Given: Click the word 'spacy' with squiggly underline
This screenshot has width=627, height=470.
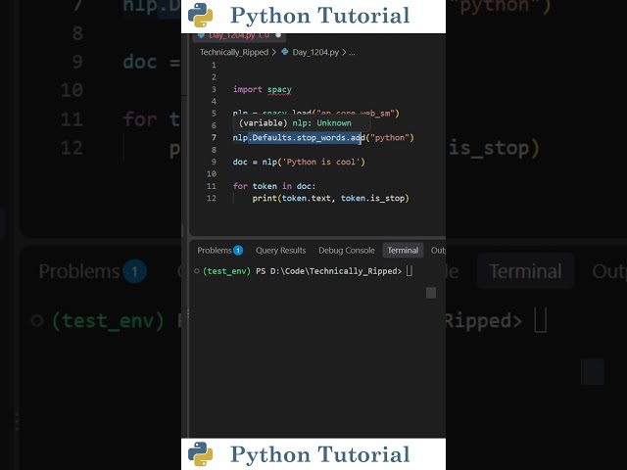Looking at the screenshot, I should pyautogui.click(x=279, y=89).
